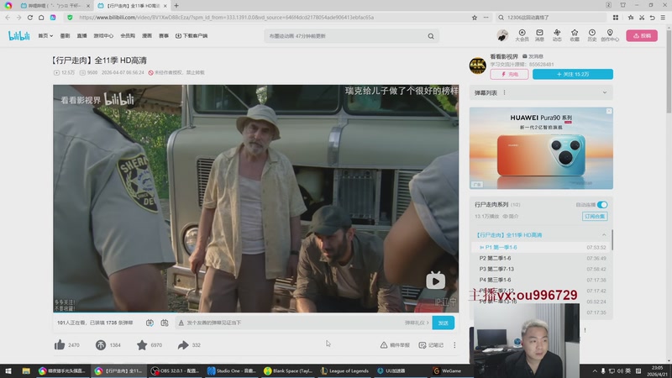Screen dimensions: 672x378
Task: Select episode P2 第二季1-6
Action: tap(542, 259)
